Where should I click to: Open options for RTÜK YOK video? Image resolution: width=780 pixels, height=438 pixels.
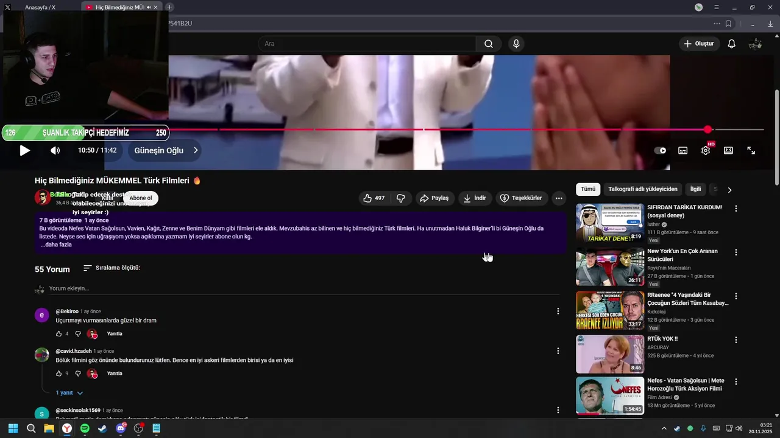pyautogui.click(x=736, y=339)
